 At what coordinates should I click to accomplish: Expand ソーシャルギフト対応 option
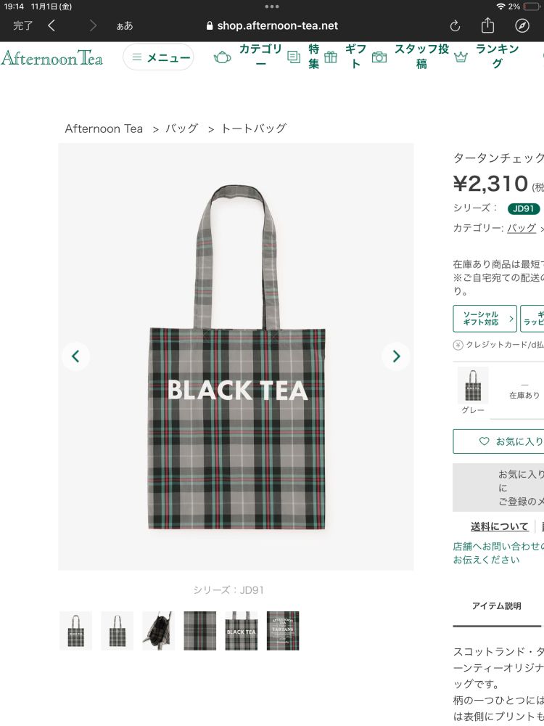pyautogui.click(x=485, y=319)
